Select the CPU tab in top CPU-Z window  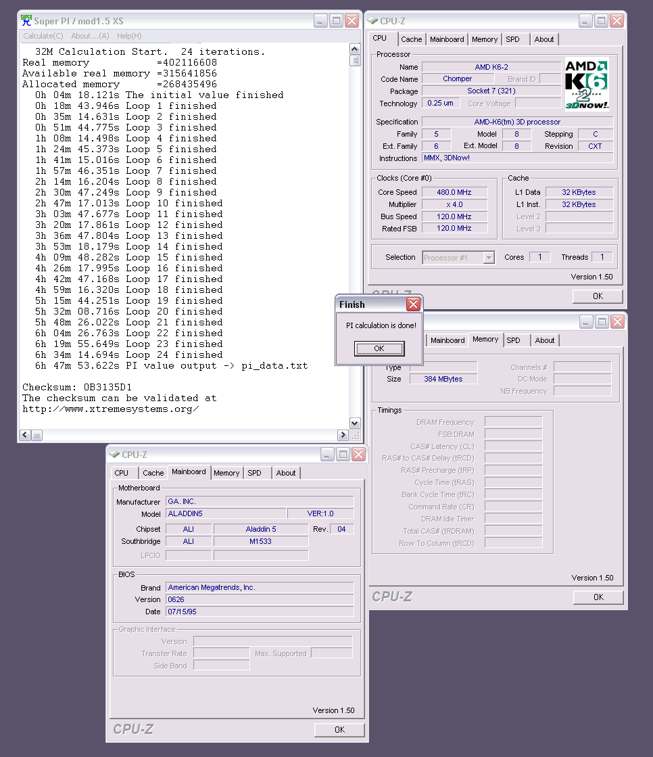[379, 38]
